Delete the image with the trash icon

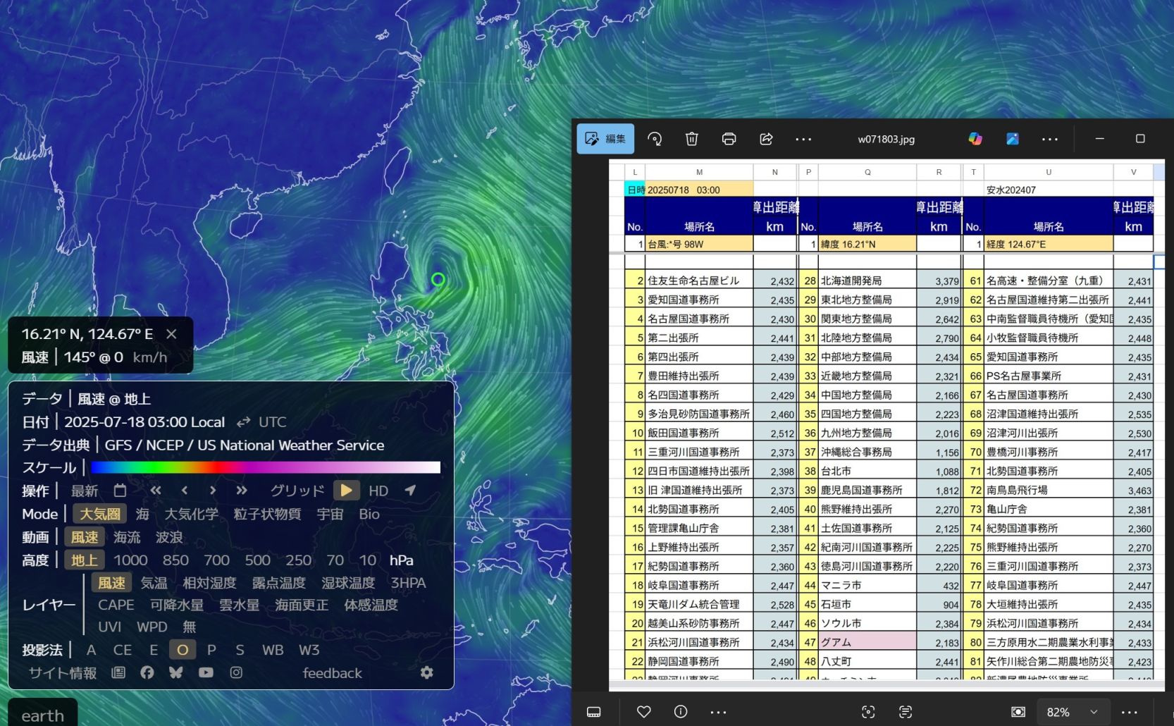[692, 139]
